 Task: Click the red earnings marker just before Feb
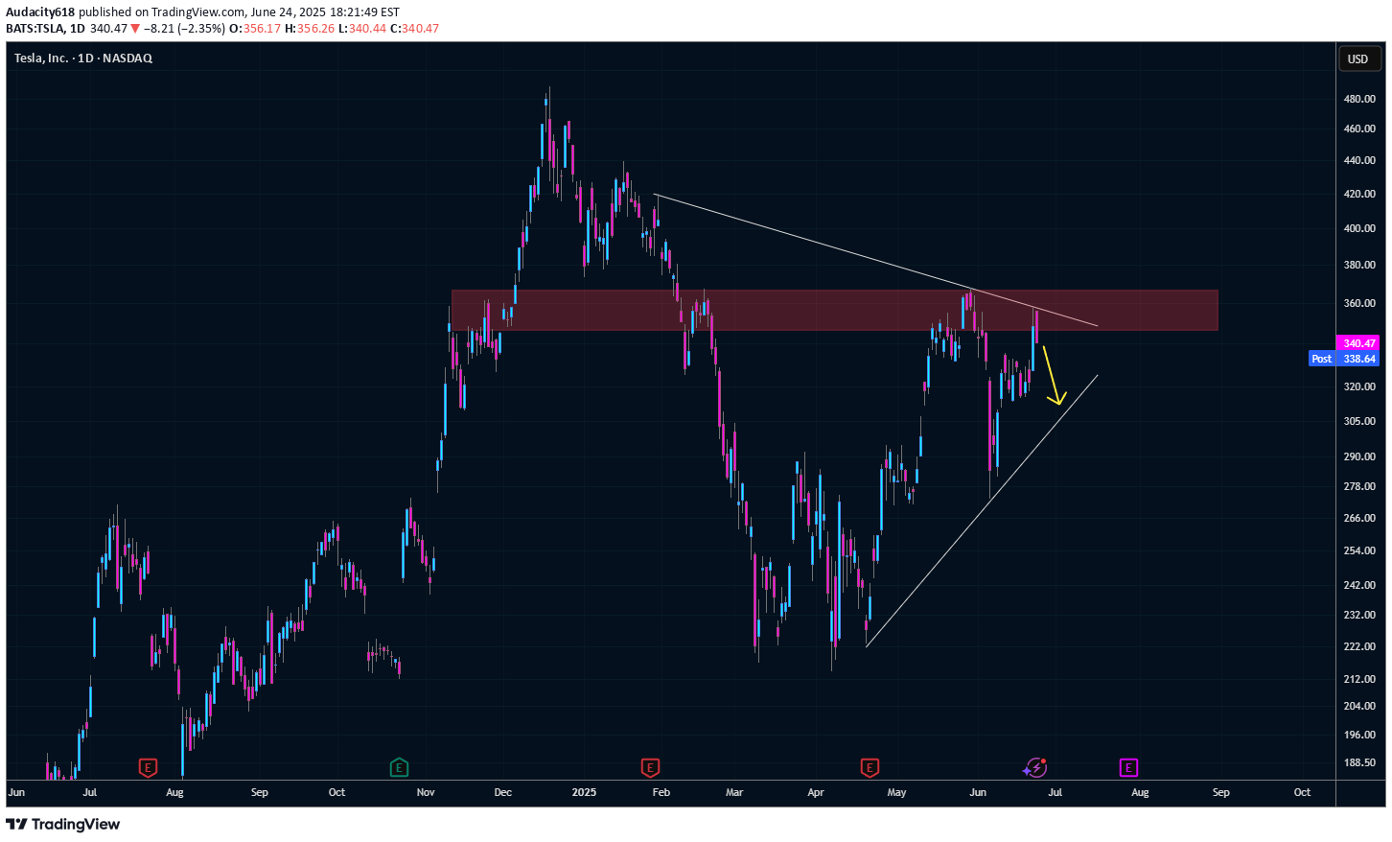[x=650, y=767]
